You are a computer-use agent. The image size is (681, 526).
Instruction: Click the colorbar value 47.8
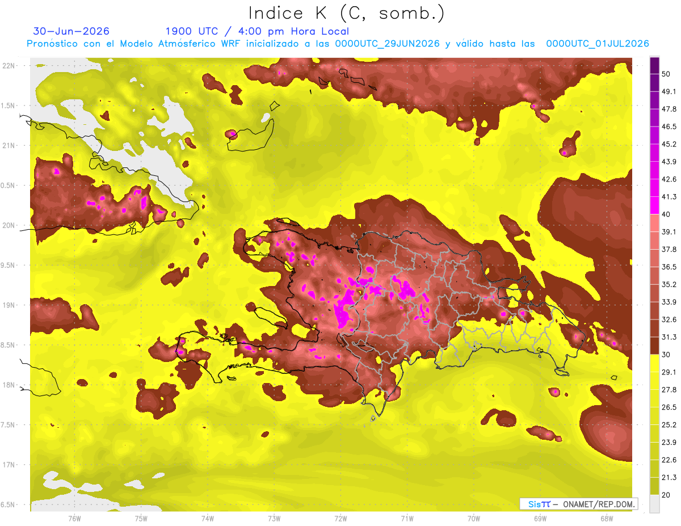pyautogui.click(x=669, y=109)
